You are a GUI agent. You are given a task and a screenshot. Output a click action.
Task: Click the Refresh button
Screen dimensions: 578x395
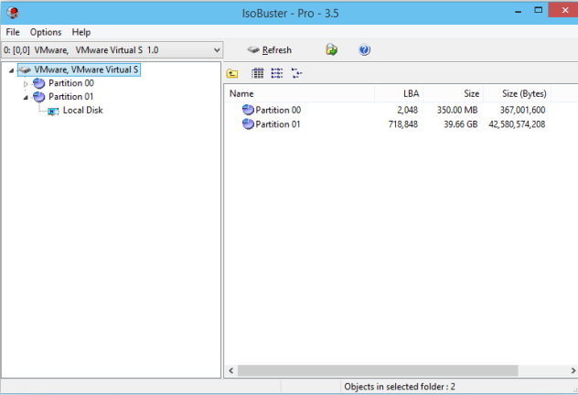[270, 49]
